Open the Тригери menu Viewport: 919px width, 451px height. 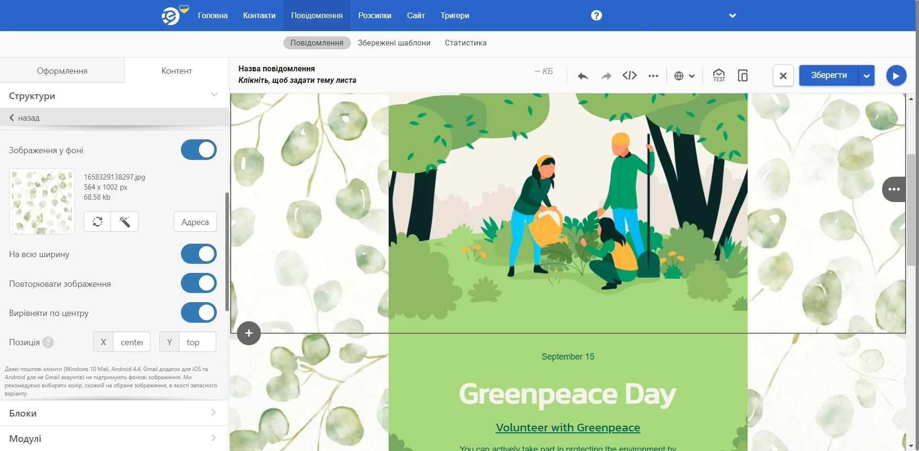[455, 15]
